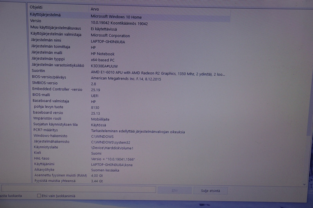The width and height of the screenshot is (313, 208).
Task: Select 'SMBIOS-versio' row
Action: tap(45, 83)
